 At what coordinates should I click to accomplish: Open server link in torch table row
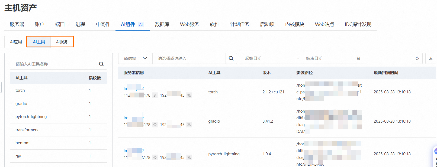[x=134, y=88]
